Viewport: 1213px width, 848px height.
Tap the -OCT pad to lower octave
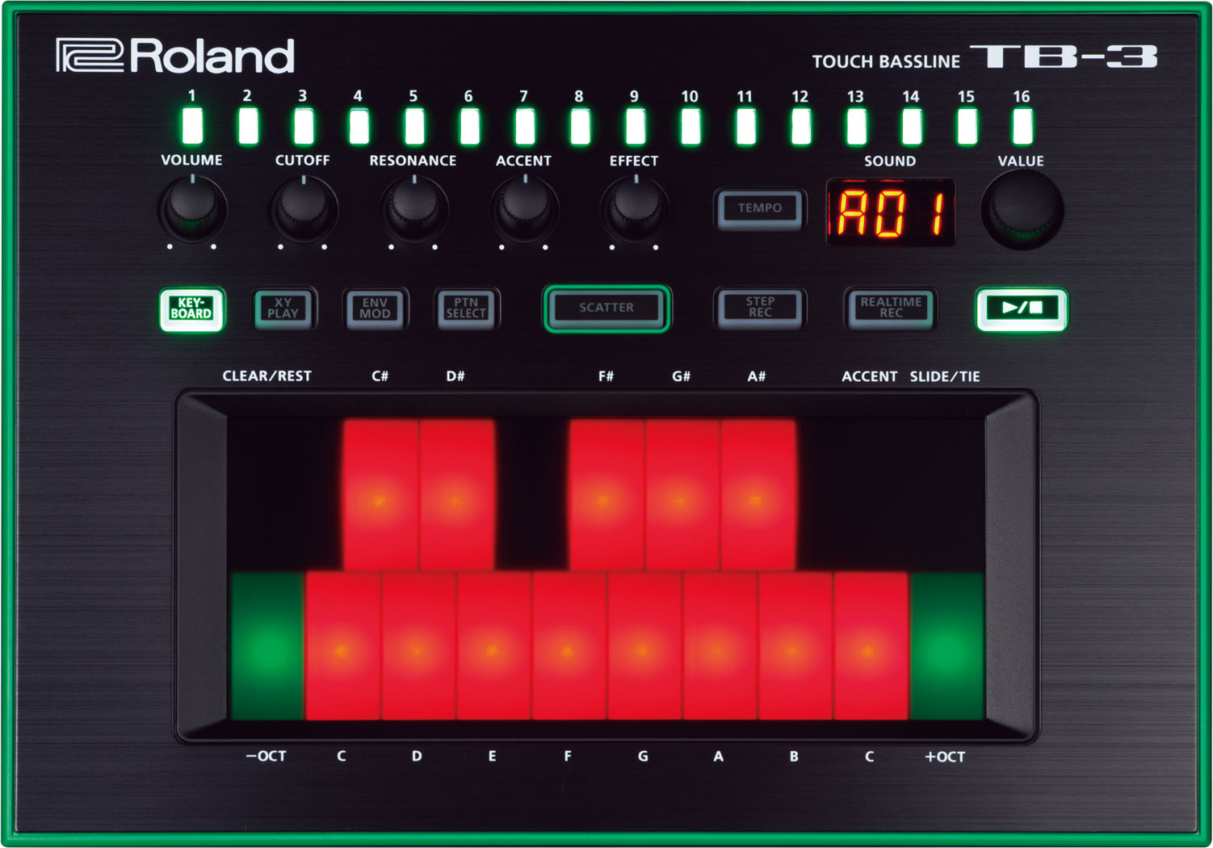[268, 646]
